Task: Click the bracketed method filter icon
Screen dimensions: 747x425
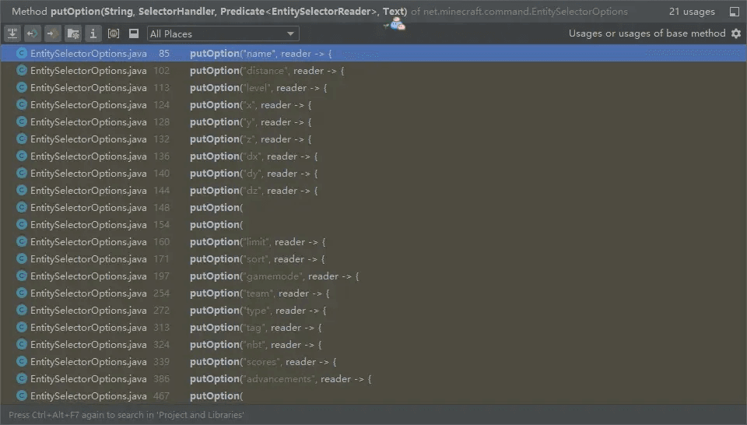Action: click(114, 33)
